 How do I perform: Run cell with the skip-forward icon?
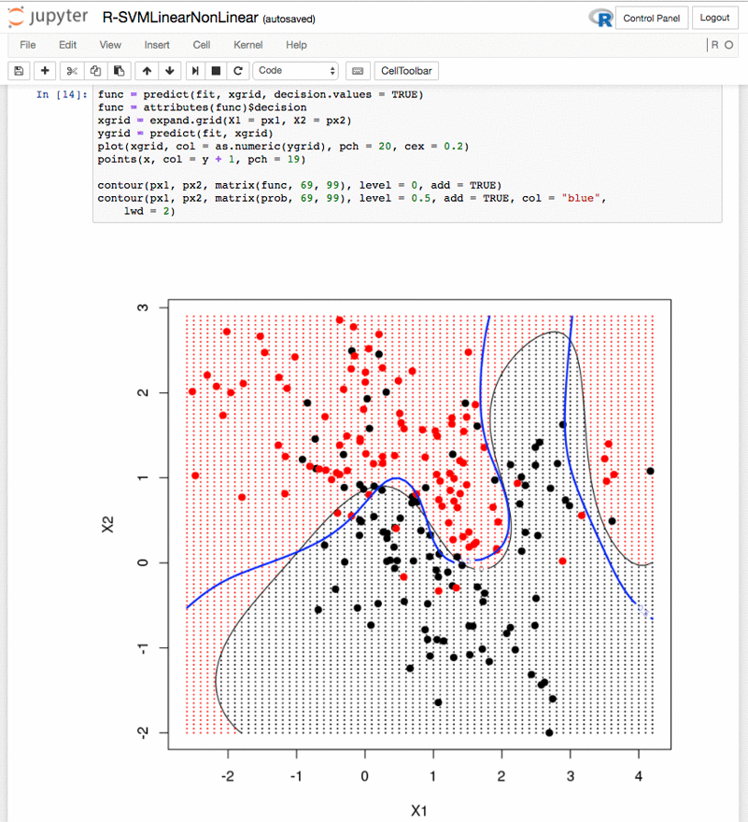coord(195,71)
